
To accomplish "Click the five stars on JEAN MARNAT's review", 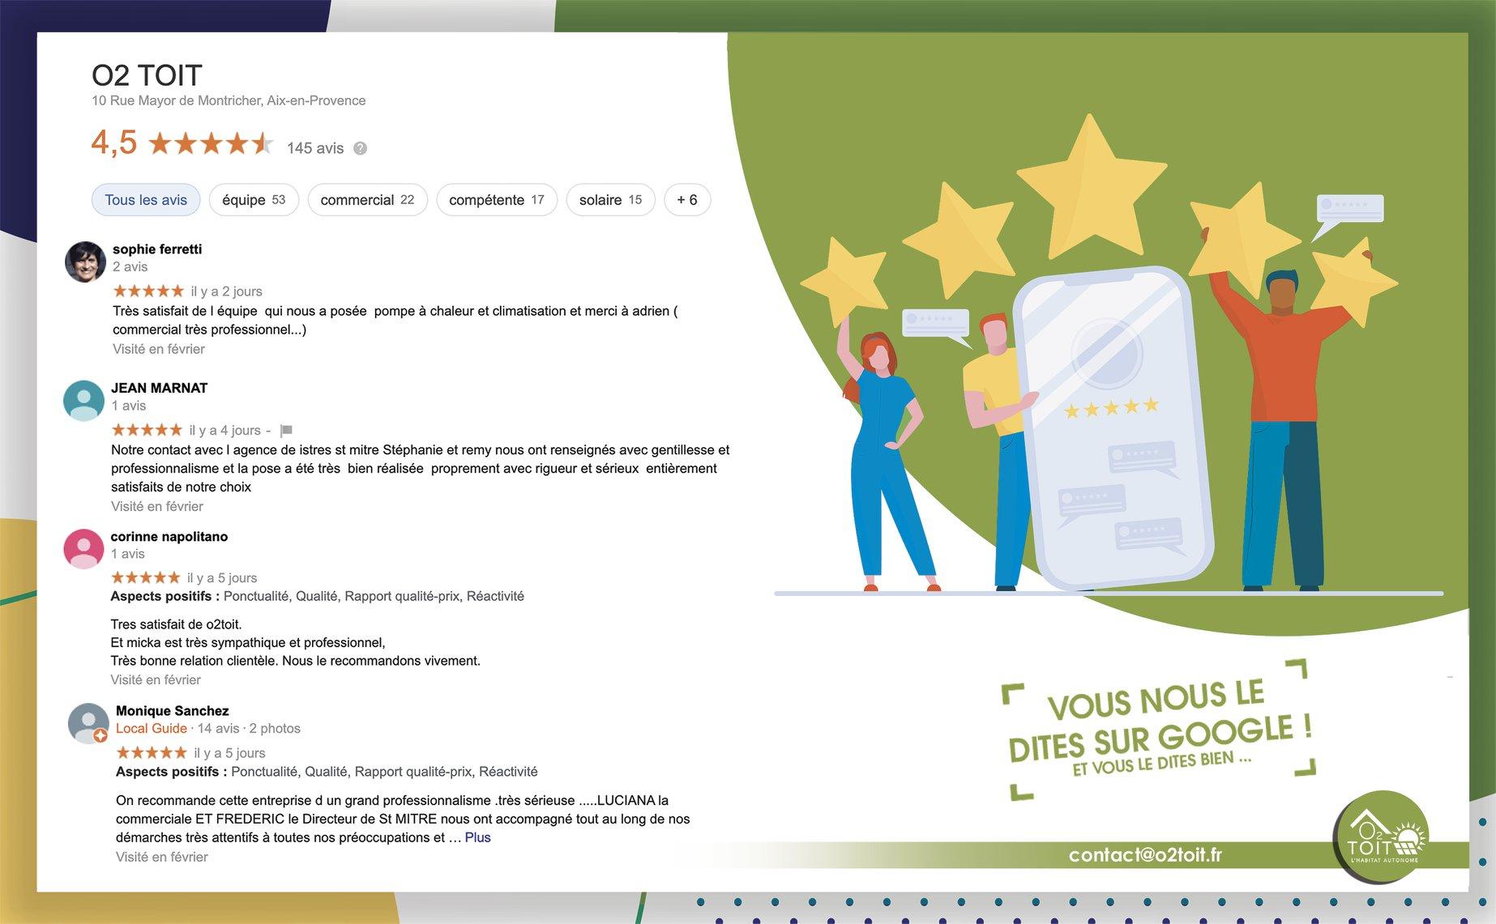I will pos(147,430).
